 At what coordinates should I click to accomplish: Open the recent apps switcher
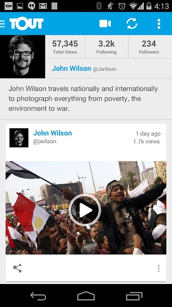[x=134, y=296]
